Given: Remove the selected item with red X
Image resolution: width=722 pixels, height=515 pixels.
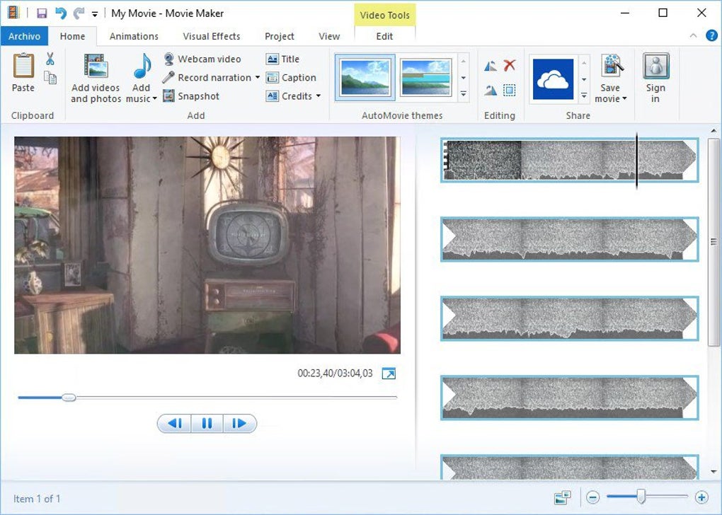Looking at the screenshot, I should click(x=509, y=66).
